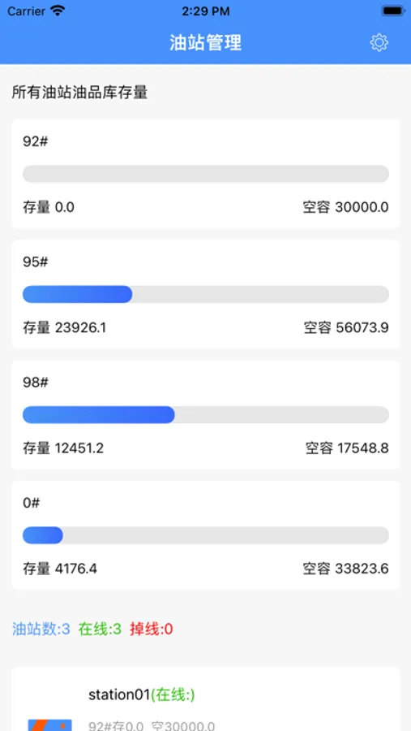Tap 存量 4176.4 on the 0# card
Screen dimensions: 411x731
(x=60, y=569)
